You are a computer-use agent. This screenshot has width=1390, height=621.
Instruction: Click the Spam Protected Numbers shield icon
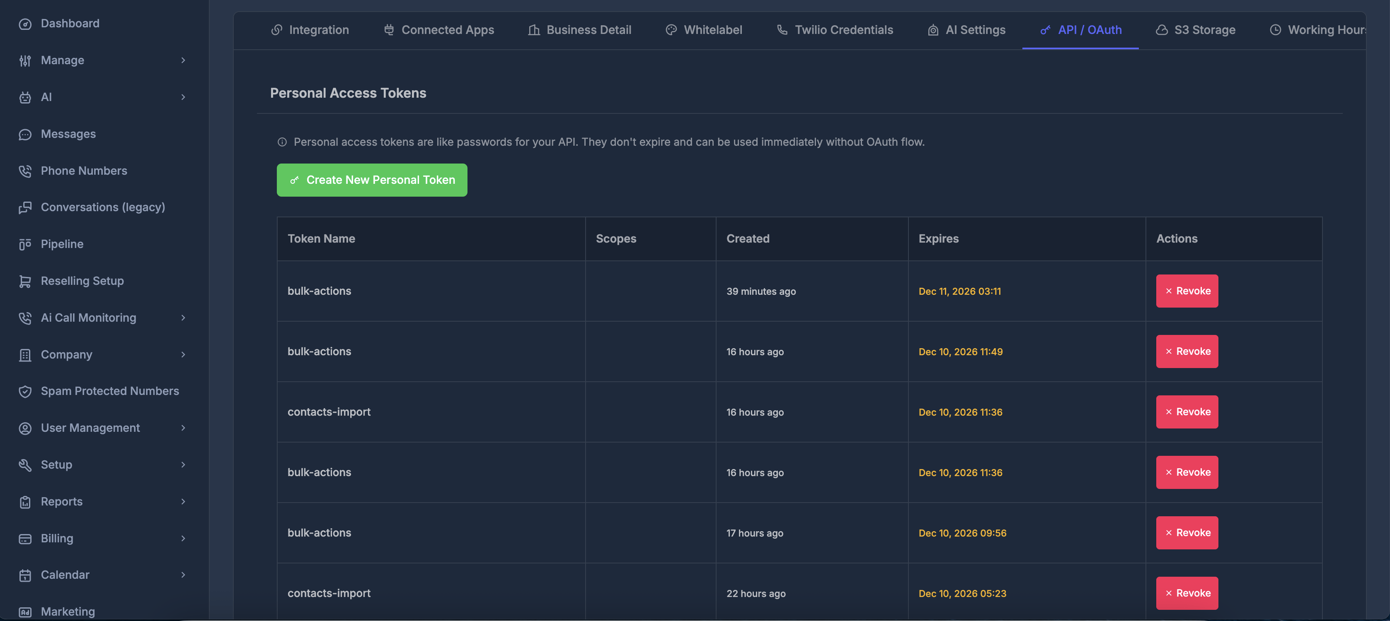[25, 391]
